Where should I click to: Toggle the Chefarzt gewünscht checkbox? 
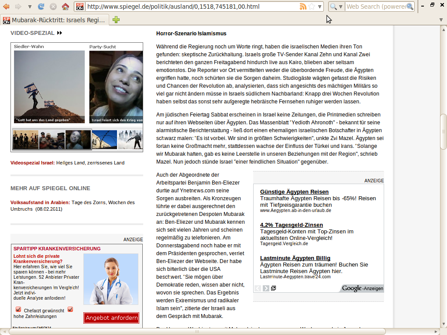[18, 309]
